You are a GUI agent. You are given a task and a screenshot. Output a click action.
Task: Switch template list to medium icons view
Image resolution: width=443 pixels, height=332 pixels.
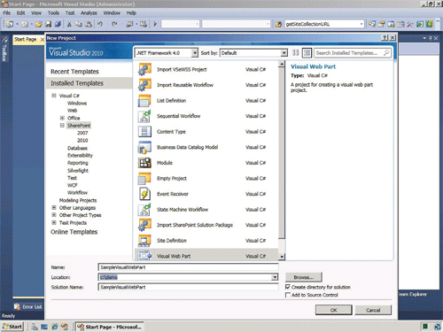pyautogui.click(x=307, y=53)
